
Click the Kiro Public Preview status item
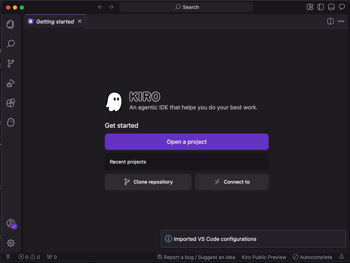pyautogui.click(x=264, y=257)
